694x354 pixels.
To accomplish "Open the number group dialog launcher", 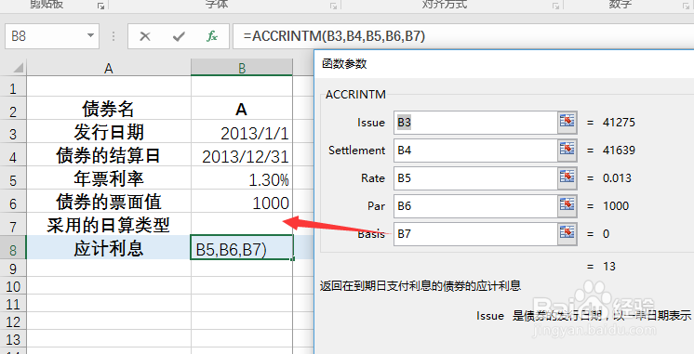I will coord(687,6).
